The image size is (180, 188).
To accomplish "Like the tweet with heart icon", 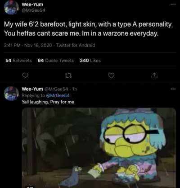I will pos(111,75).
